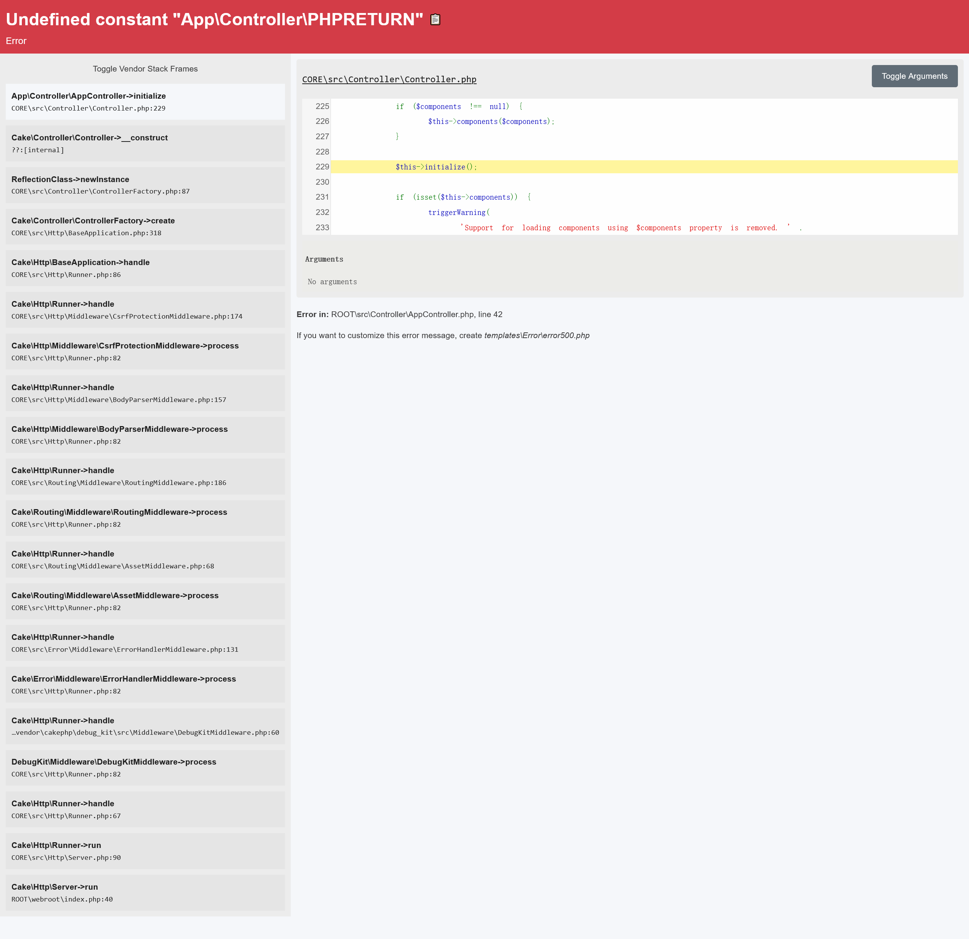The image size is (969, 939).
Task: Click the templates\Error\error500.php text
Action: 537,335
